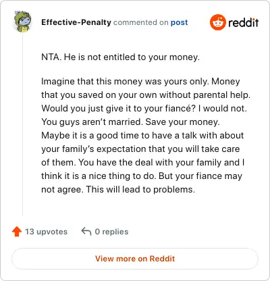This screenshot has width=270, height=281.
Task: Upvote the comment with the orange arrow
Action: point(17,232)
